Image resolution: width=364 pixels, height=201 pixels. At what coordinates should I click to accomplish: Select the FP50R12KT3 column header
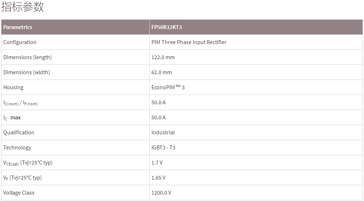(x=167, y=27)
